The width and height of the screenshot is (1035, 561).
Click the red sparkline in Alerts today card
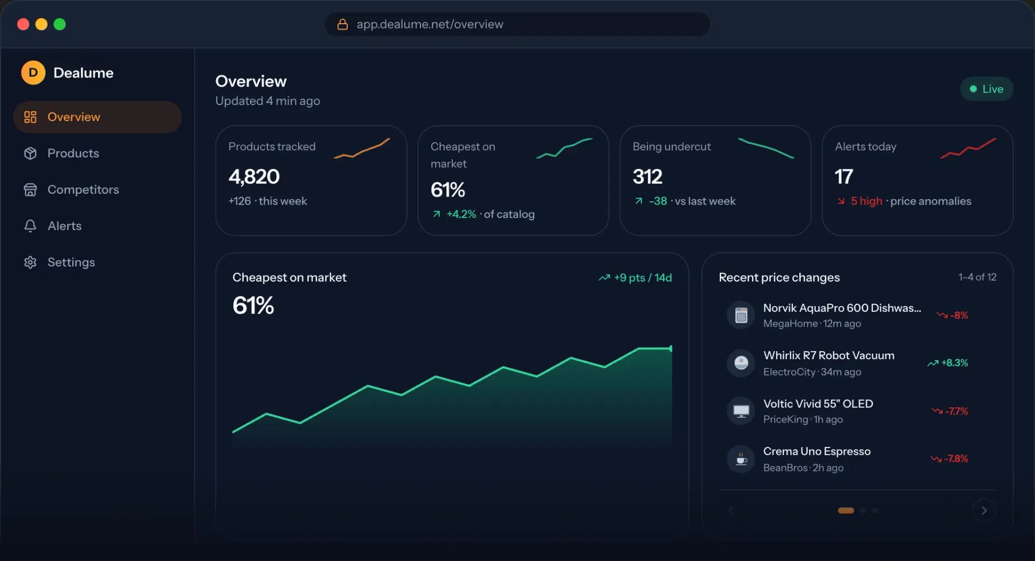[x=968, y=149]
